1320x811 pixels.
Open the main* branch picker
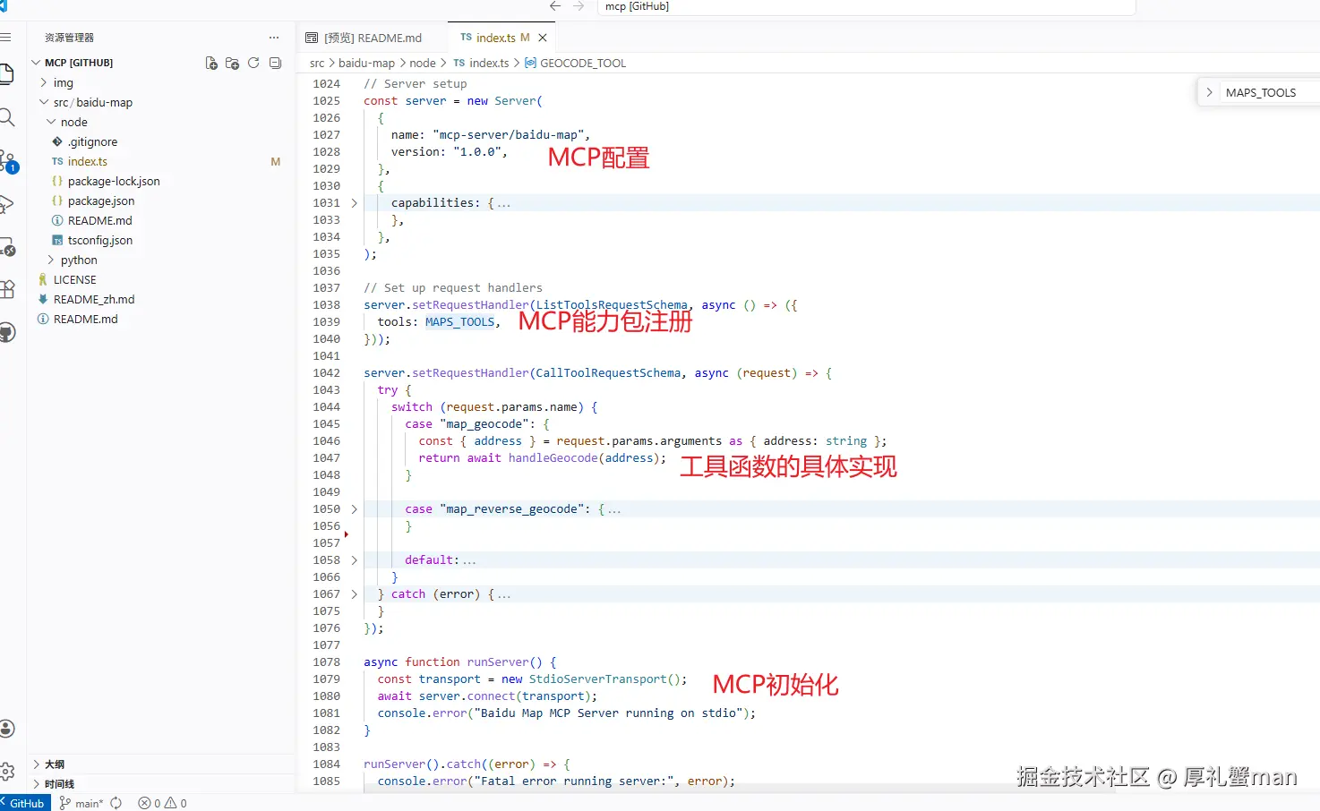point(81,803)
